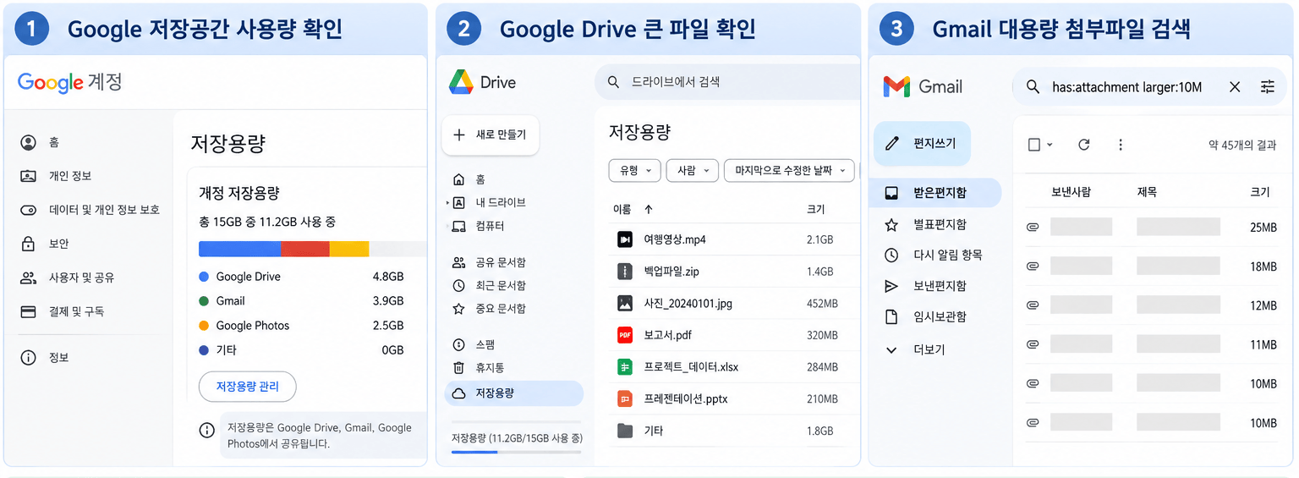Select the 백업파일.zip file
The width and height of the screenshot is (1299, 478).
[732, 272]
